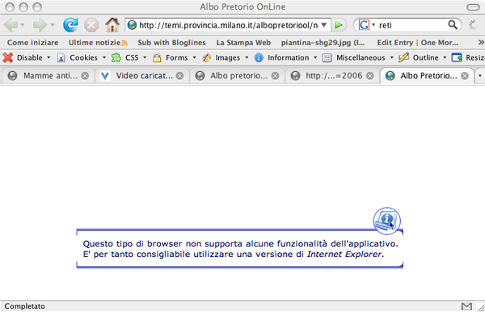
Task: Click the Forward navigation arrow
Action: coord(40,25)
